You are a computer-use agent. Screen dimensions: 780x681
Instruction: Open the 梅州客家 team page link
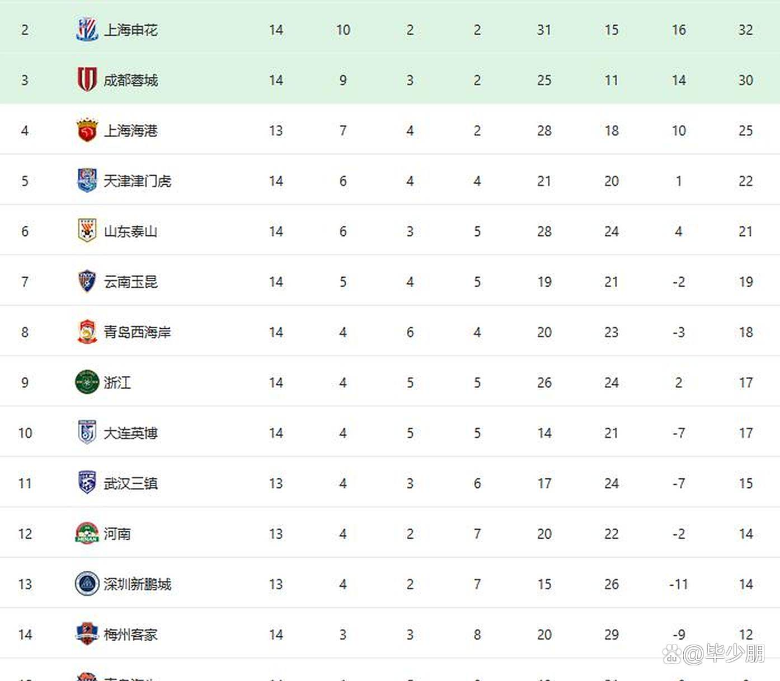pyautogui.click(x=130, y=635)
